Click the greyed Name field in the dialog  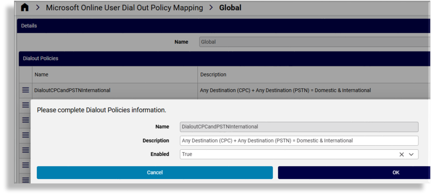(x=299, y=127)
